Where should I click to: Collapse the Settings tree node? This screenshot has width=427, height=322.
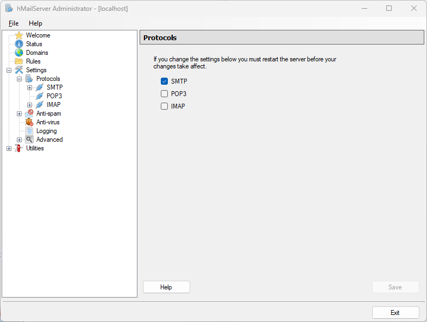(9, 70)
